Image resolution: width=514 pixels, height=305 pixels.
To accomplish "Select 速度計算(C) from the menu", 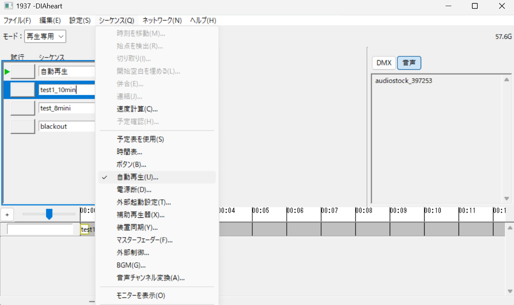I will tap(137, 109).
